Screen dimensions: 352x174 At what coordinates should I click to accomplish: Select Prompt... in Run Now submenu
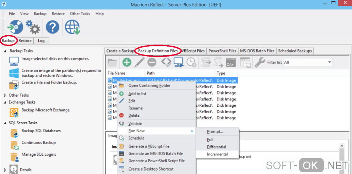(217, 132)
